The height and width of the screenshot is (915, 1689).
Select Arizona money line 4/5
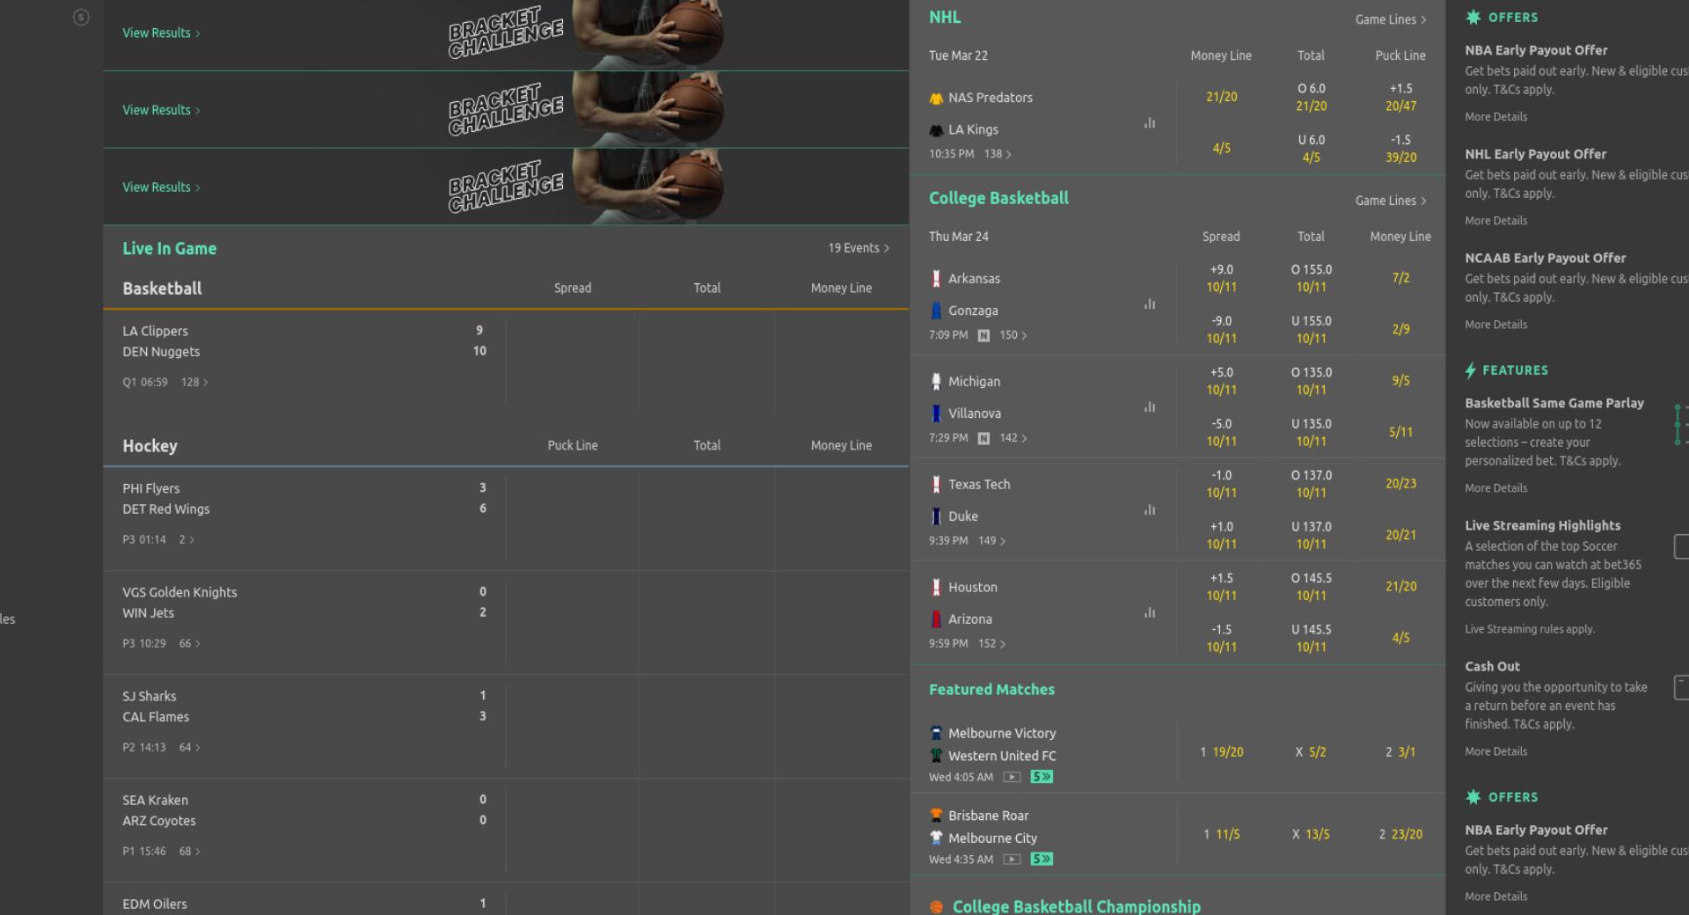click(1400, 638)
